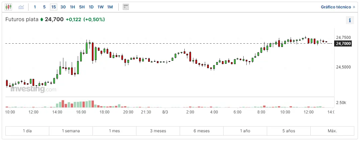Click the 24,7000 current price label
Viewport: 362px width, 142px height.
coord(343,44)
